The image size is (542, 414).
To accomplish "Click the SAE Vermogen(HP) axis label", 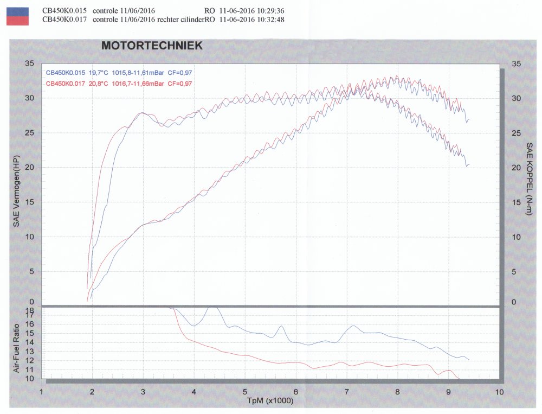I will pos(16,191).
